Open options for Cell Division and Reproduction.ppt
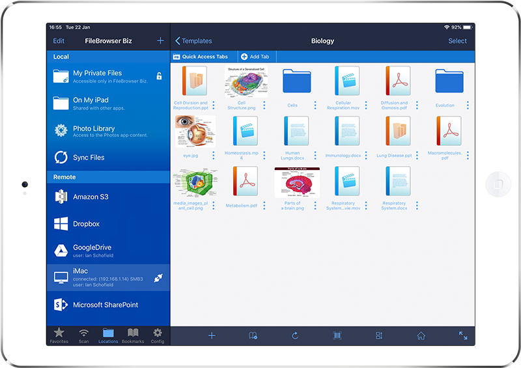 (x=214, y=106)
